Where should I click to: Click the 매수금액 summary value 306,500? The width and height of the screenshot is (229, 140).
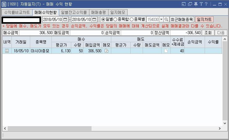pyautogui.click(x=36, y=33)
